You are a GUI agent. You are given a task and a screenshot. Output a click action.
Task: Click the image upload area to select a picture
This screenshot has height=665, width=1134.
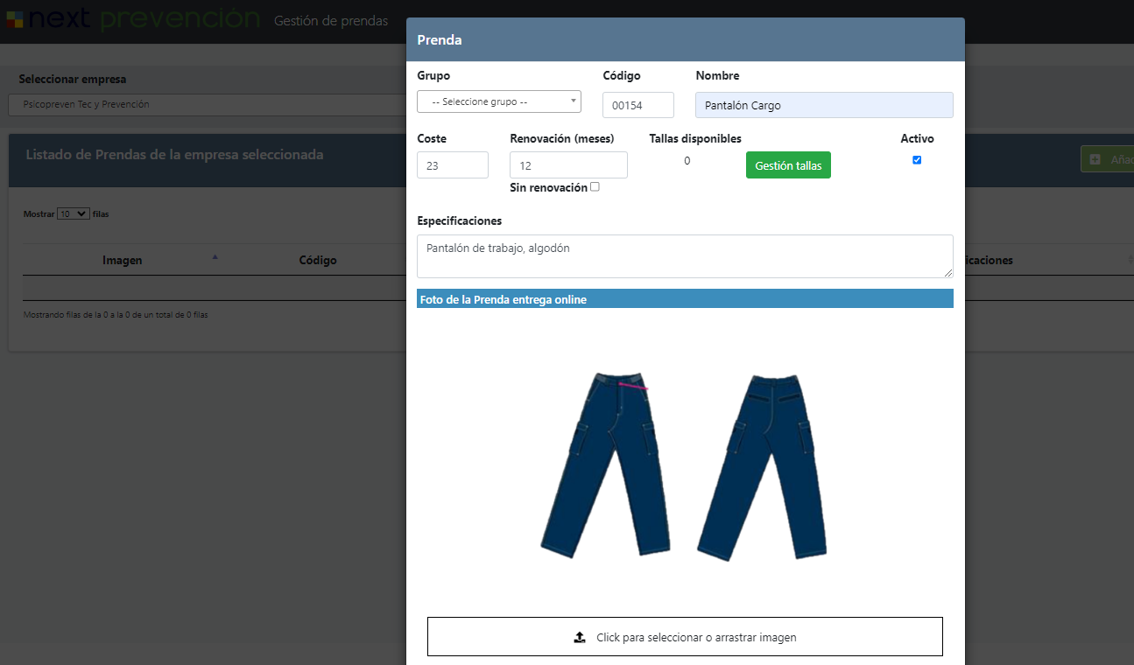[x=685, y=636]
